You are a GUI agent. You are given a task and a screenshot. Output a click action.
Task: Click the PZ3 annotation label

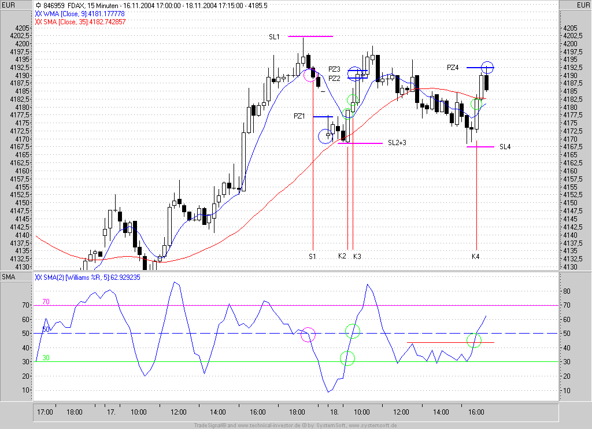pyautogui.click(x=334, y=69)
